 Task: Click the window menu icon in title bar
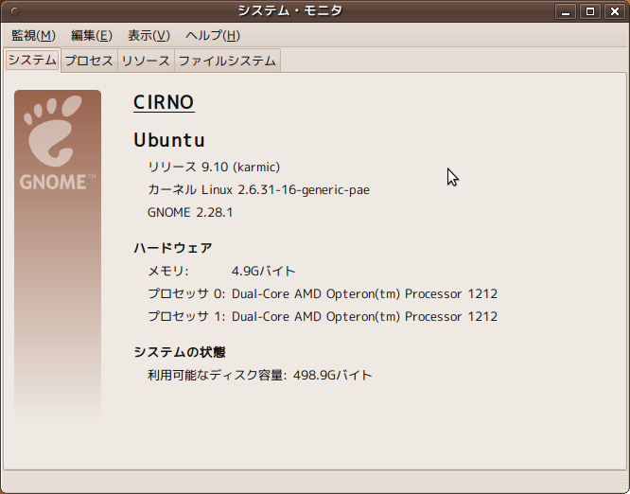(12, 10)
